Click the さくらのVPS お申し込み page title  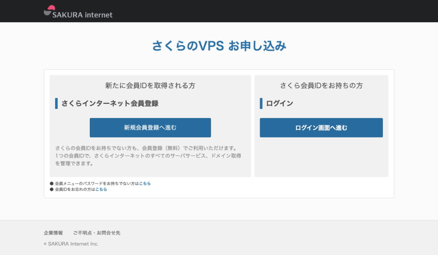(219, 46)
